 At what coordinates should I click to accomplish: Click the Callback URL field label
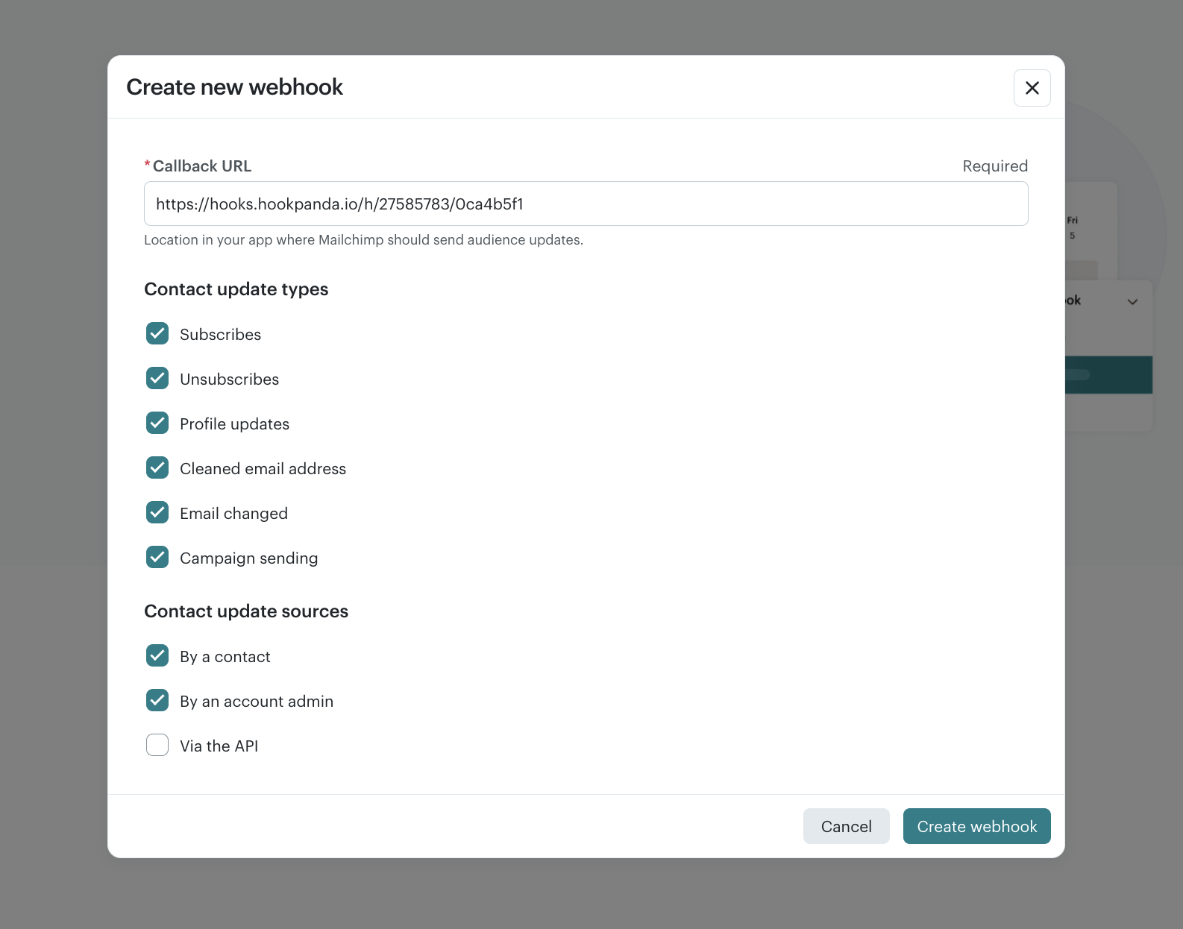[201, 166]
